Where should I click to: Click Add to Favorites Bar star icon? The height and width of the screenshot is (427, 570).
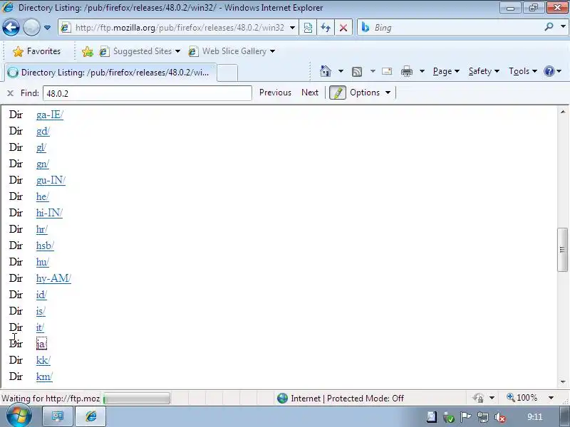point(87,51)
